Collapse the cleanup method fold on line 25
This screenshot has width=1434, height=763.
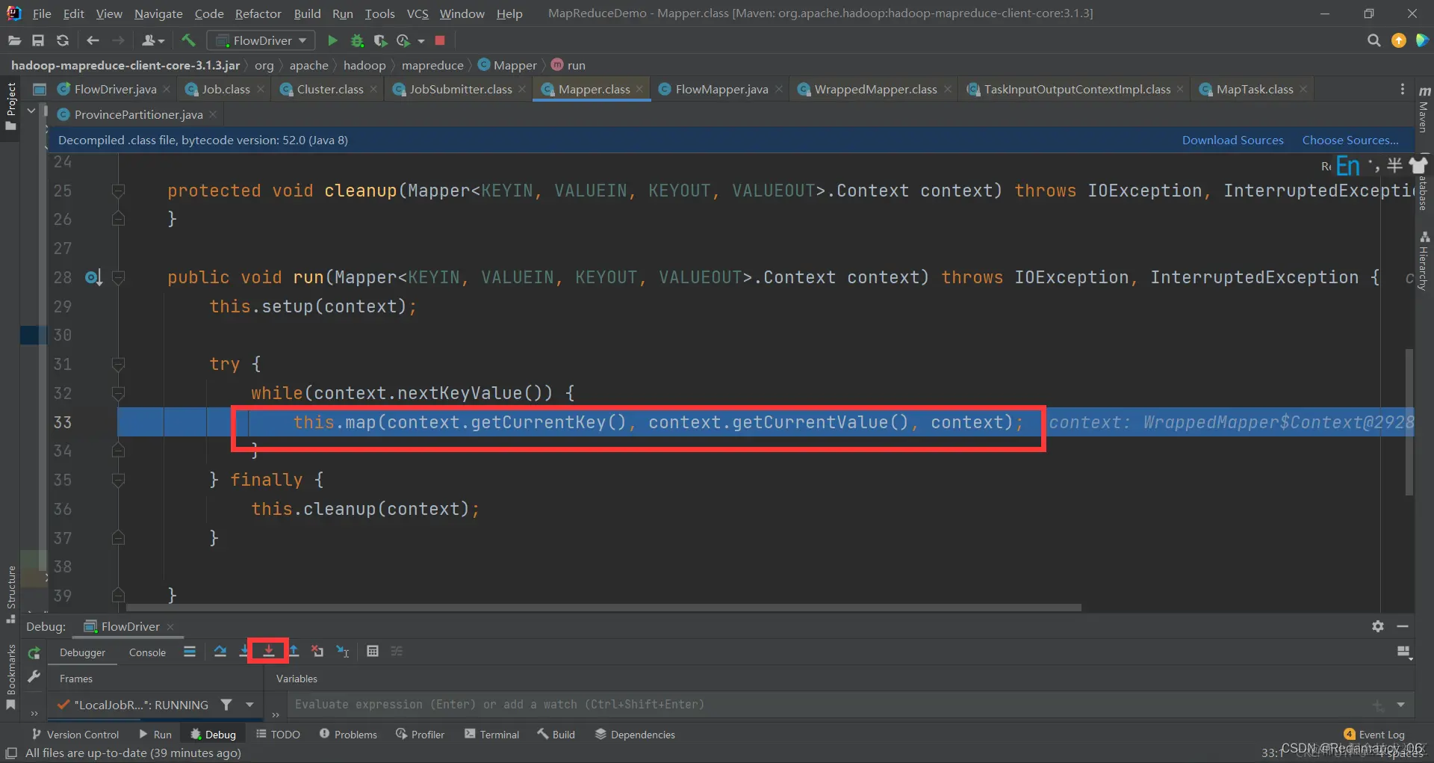point(118,191)
